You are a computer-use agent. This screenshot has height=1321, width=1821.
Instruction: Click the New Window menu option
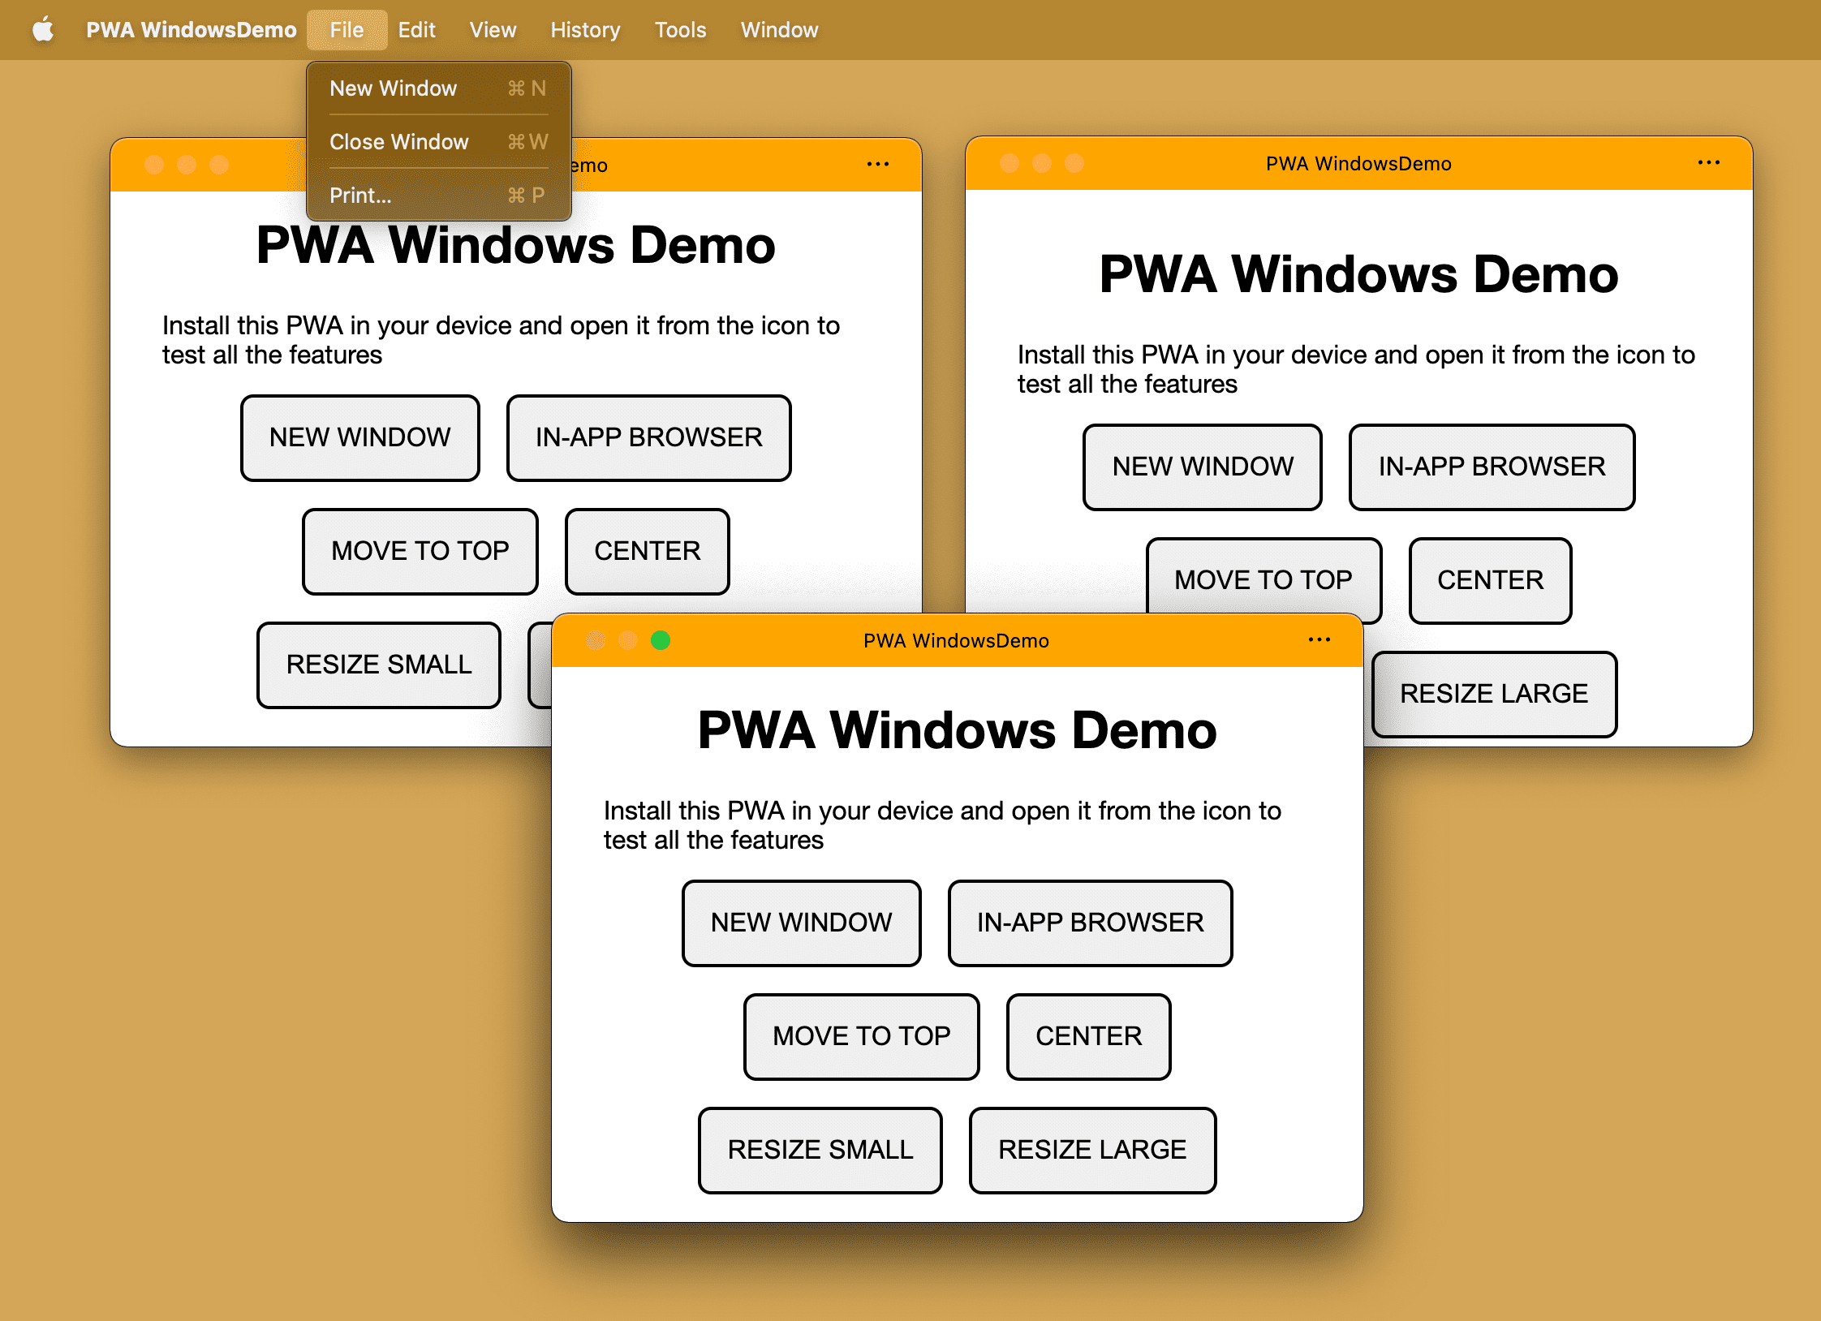(x=396, y=86)
